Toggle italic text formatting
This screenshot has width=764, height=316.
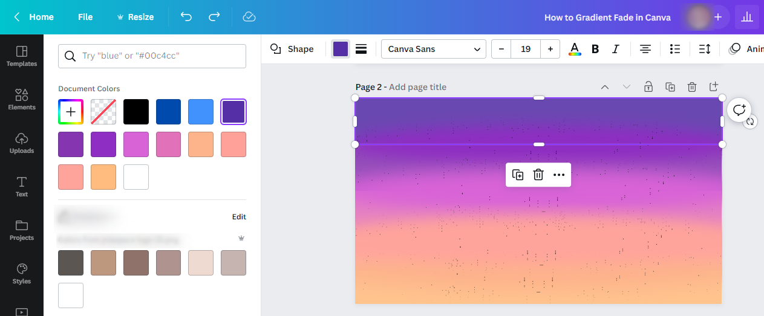pyautogui.click(x=616, y=49)
